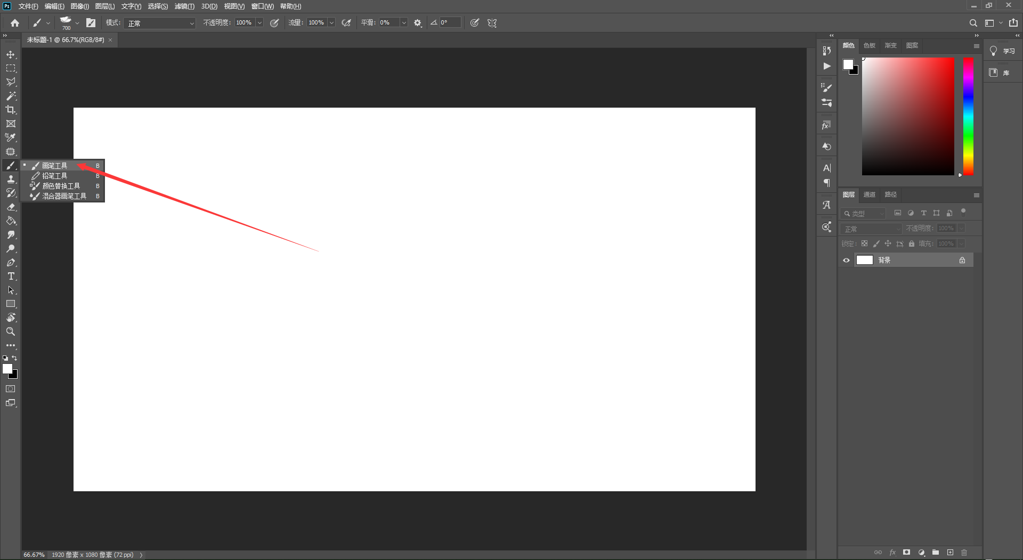Select the Path Selection tool
1023x560 pixels.
point(11,290)
